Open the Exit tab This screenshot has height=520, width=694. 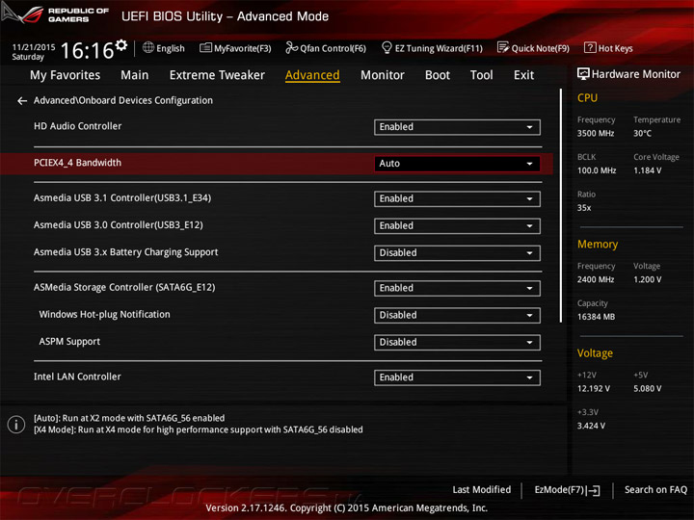click(523, 75)
